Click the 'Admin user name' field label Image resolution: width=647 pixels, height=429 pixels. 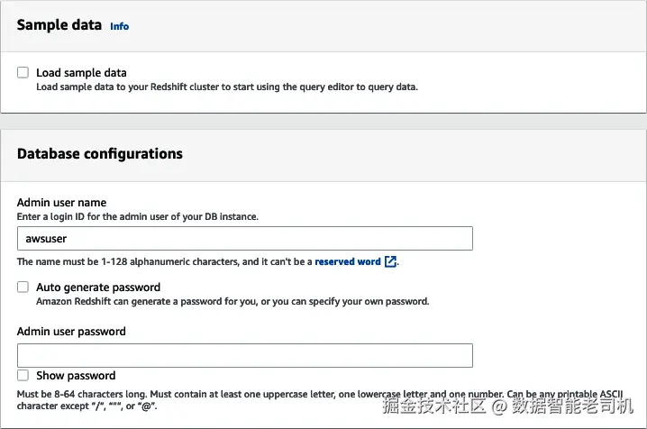tap(61, 203)
